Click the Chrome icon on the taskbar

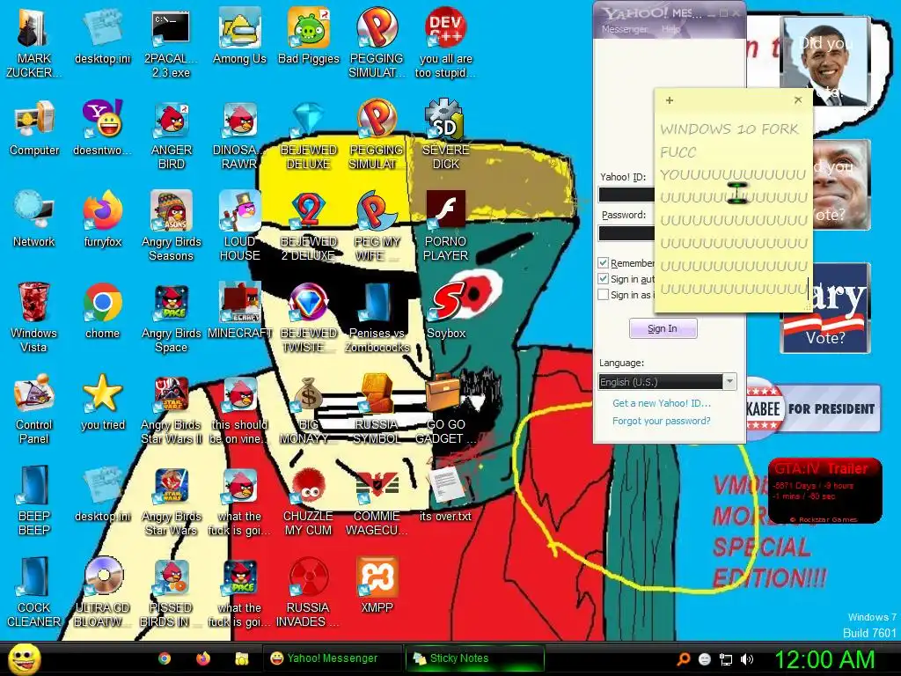click(165, 658)
